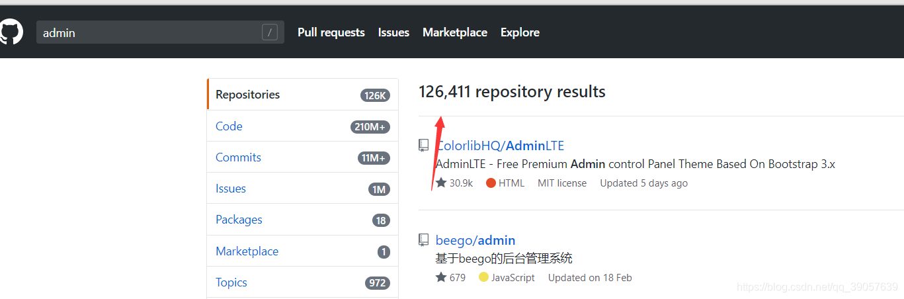Image resolution: width=904 pixels, height=299 pixels.
Task: Click the beego Chinese description text
Action: (504, 259)
